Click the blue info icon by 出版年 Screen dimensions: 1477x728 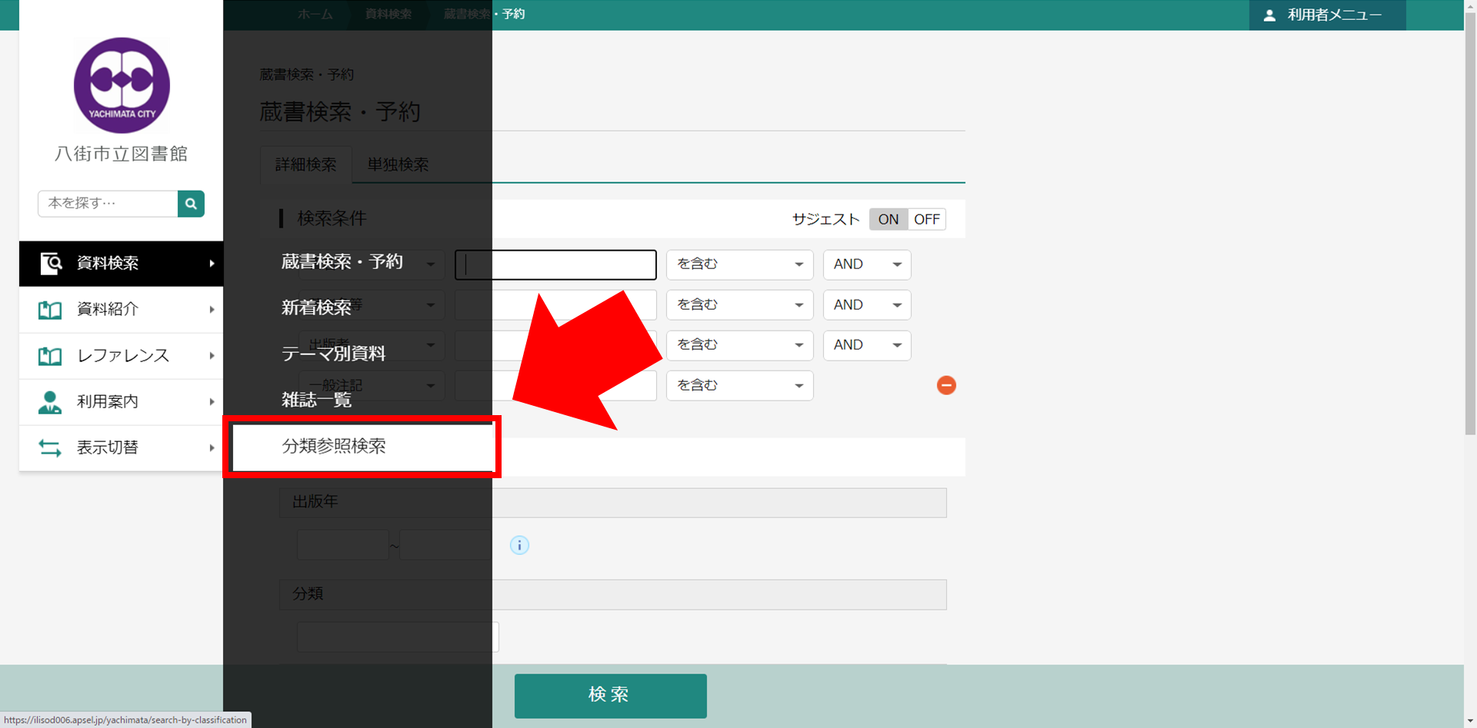[x=519, y=545]
